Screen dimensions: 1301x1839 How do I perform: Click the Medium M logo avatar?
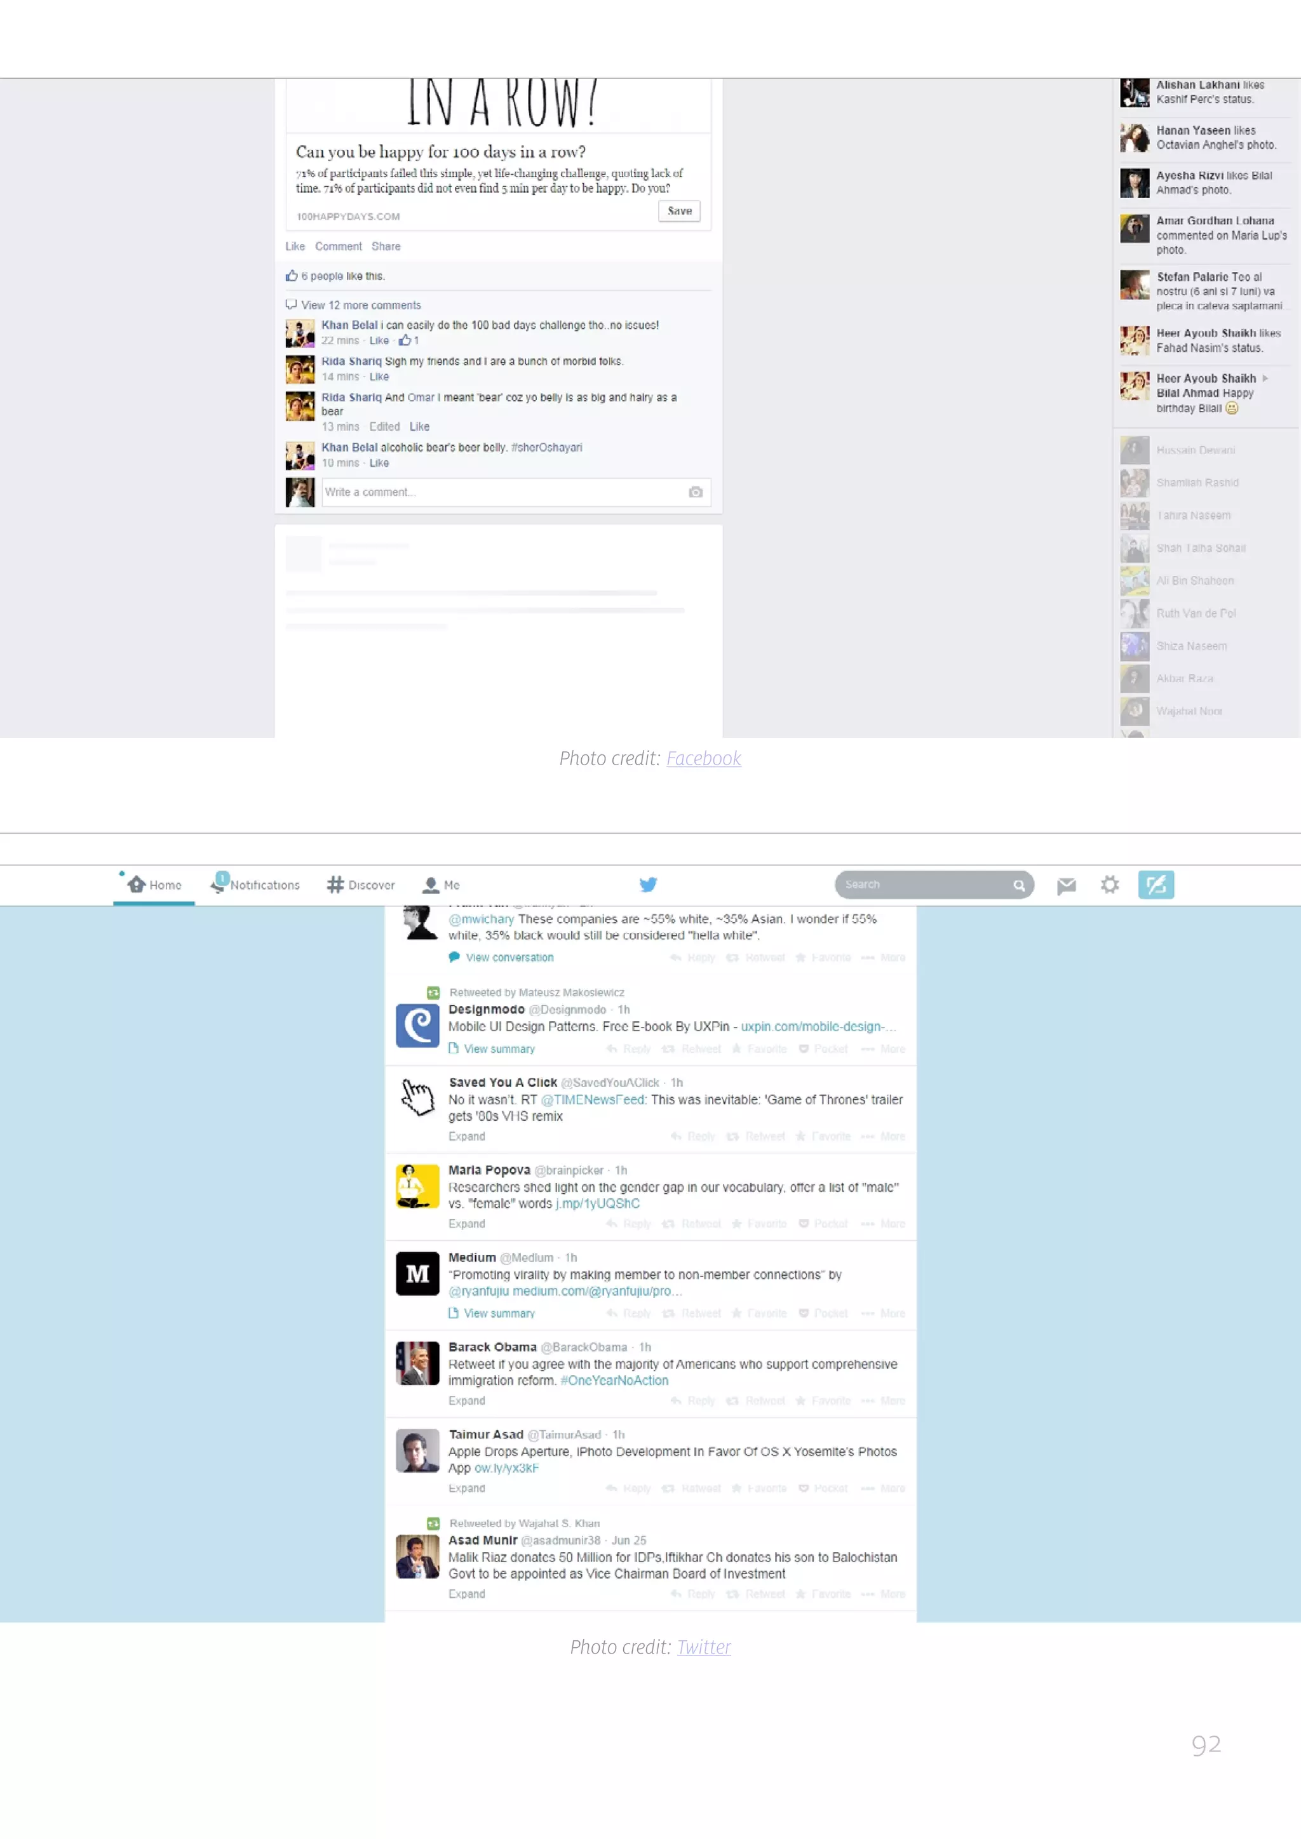(417, 1274)
